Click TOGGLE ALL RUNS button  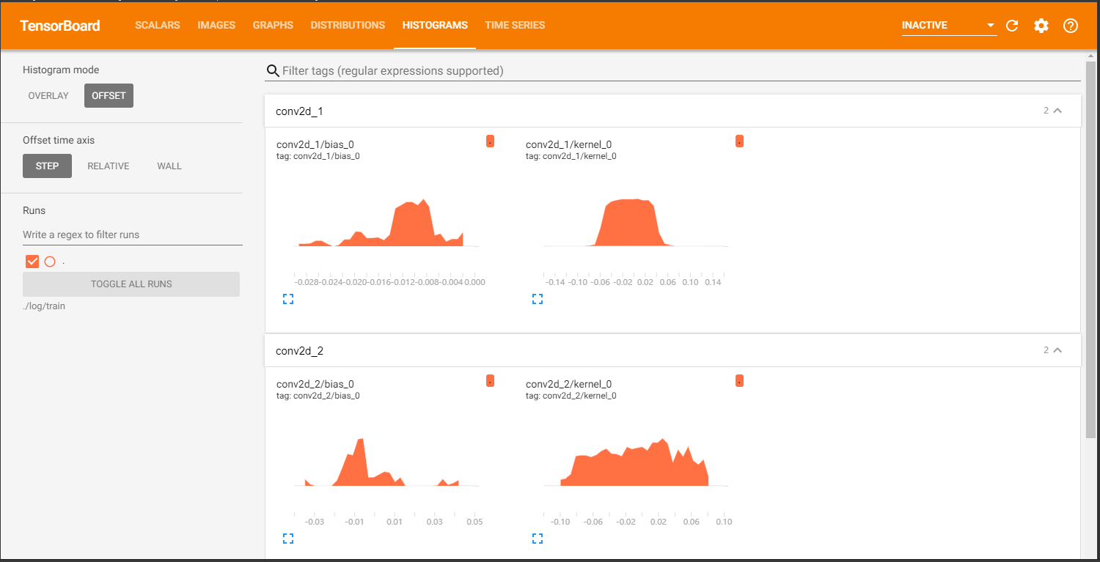[x=131, y=284]
